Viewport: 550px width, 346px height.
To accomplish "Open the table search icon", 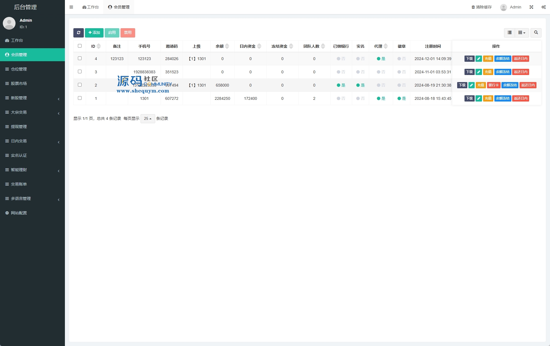I will (536, 33).
